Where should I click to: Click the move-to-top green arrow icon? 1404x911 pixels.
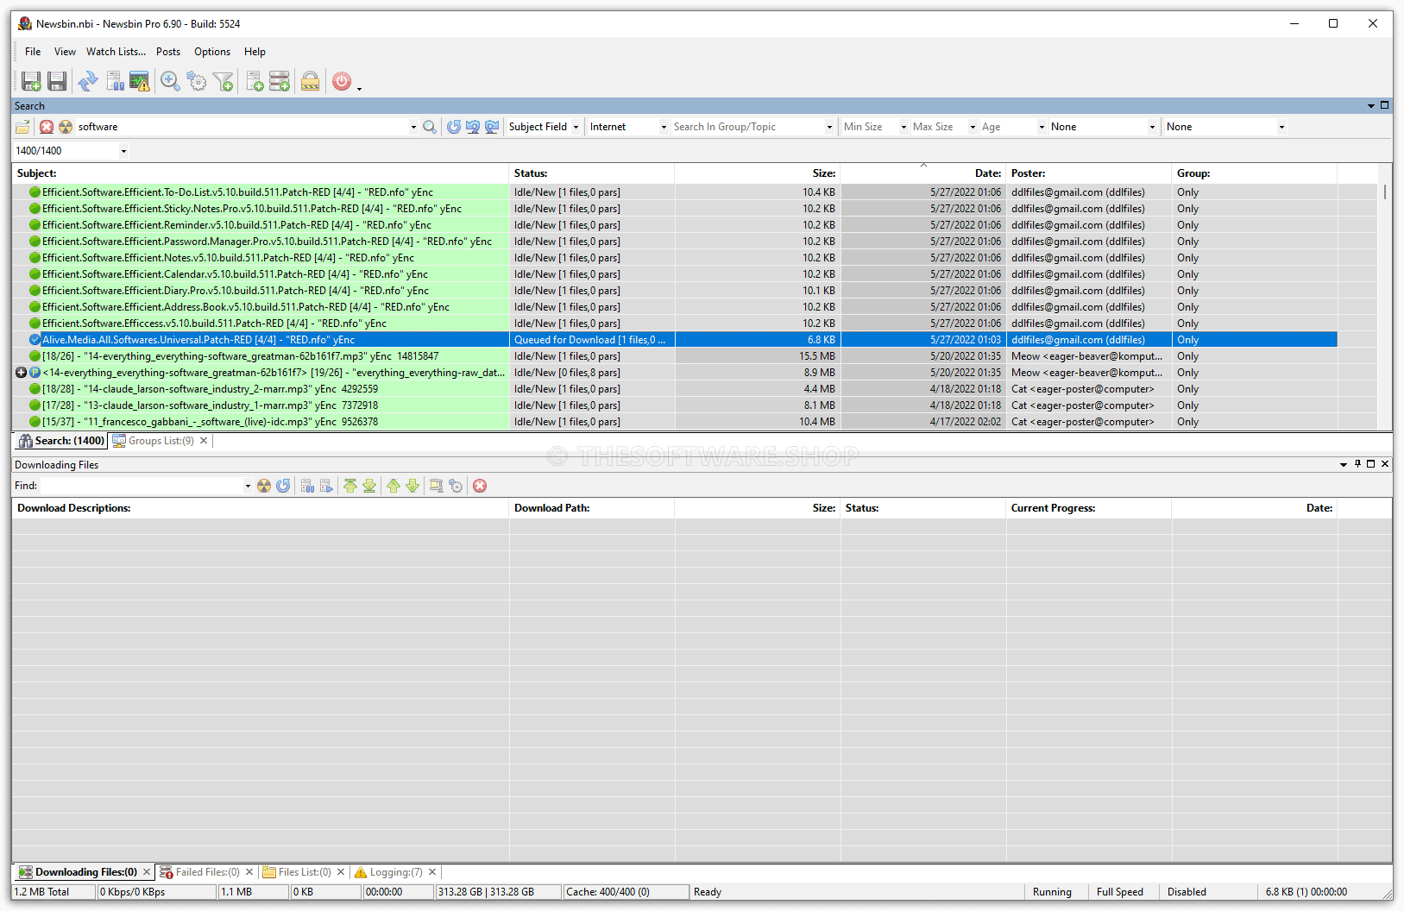[x=350, y=486]
